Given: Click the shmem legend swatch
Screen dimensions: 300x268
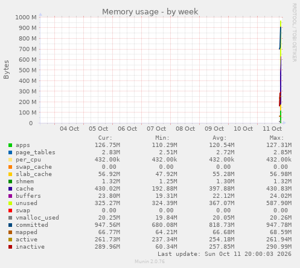Looking at the screenshot, I should click(x=10, y=181).
